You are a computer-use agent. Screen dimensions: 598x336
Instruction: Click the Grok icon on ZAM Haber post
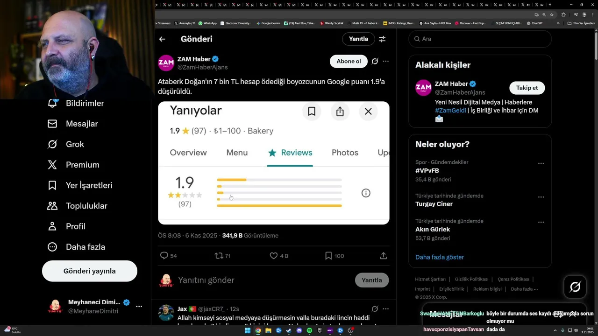(x=375, y=61)
